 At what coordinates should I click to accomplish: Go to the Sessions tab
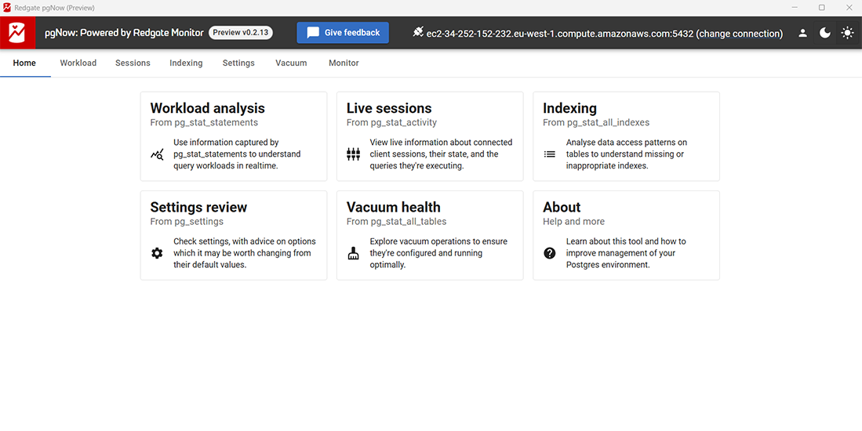pos(133,63)
